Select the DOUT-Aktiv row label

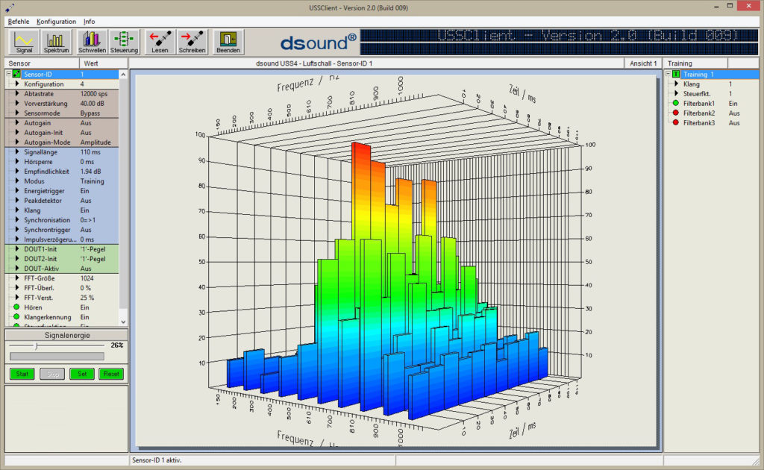pyautogui.click(x=42, y=269)
